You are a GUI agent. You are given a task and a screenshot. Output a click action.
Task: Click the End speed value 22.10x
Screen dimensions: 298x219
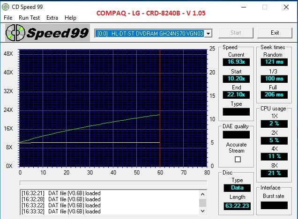(236, 95)
